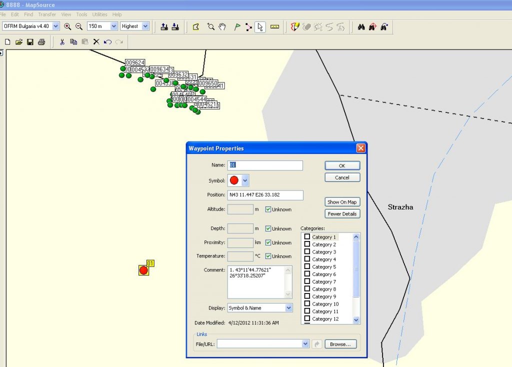The width and height of the screenshot is (512, 367).
Task: Open the waypoint Symbol dropdown
Action: [x=245, y=180]
